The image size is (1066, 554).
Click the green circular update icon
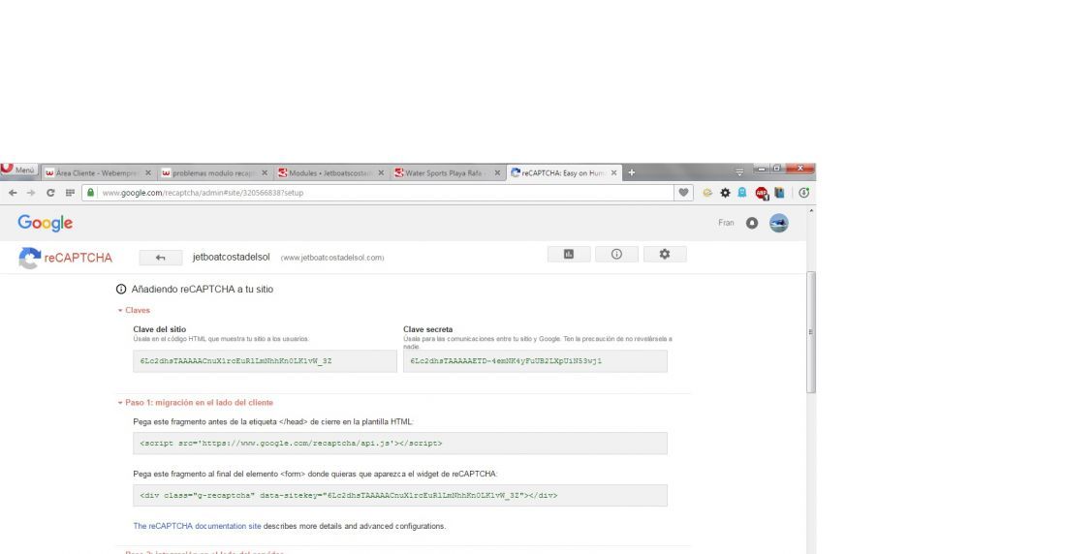coord(803,193)
